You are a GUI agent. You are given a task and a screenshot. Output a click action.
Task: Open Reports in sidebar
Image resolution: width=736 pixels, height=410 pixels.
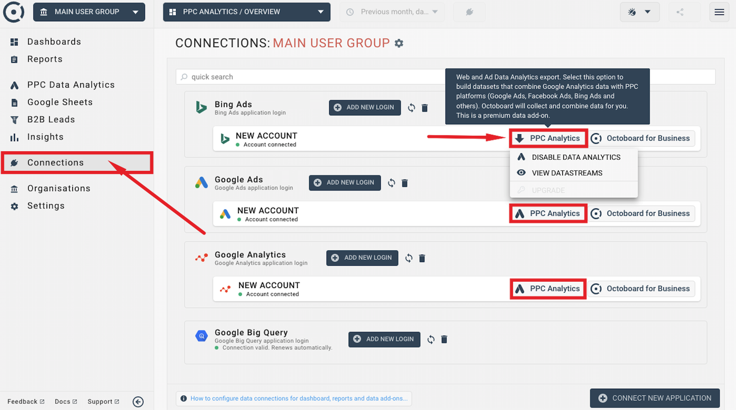tap(45, 59)
